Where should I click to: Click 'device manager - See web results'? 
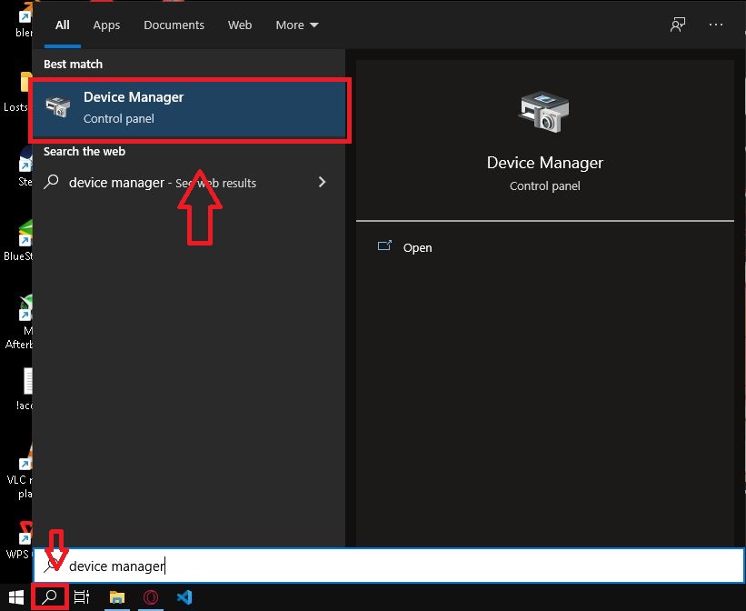(164, 183)
